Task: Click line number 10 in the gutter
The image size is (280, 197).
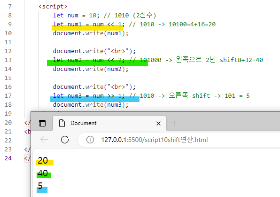Action: coord(8,33)
